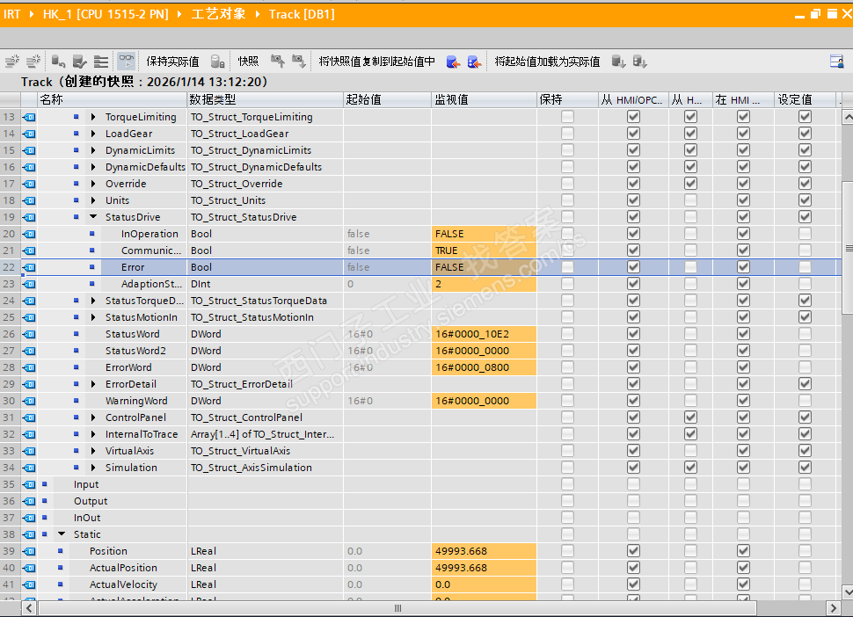Toggle 在 HMI checkbox for StatusWord row
Viewport: 853px width, 617px height.
[x=743, y=334]
